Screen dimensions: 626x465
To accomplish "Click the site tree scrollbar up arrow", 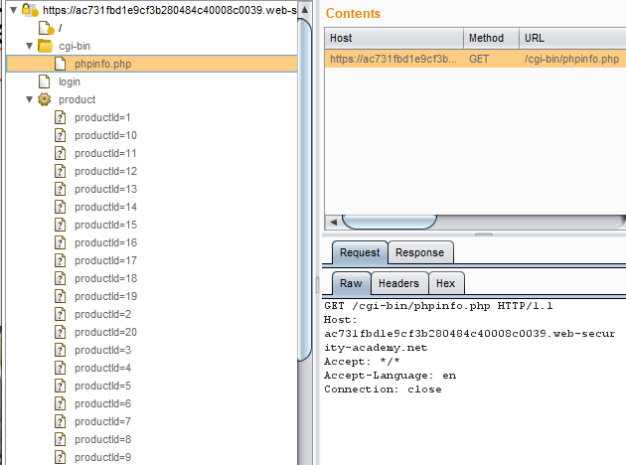I will coord(305,9).
